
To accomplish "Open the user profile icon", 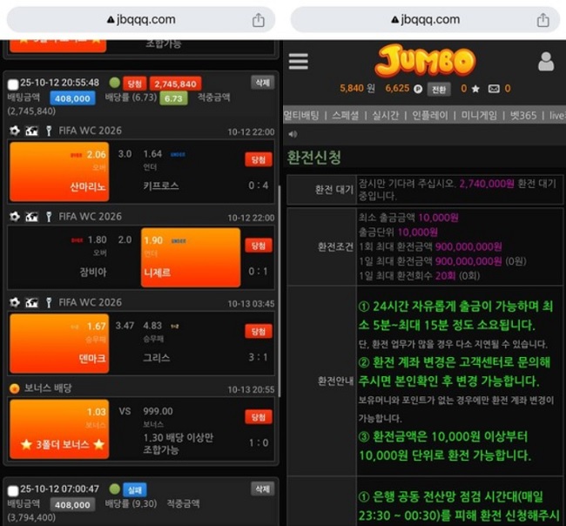I will [546, 61].
